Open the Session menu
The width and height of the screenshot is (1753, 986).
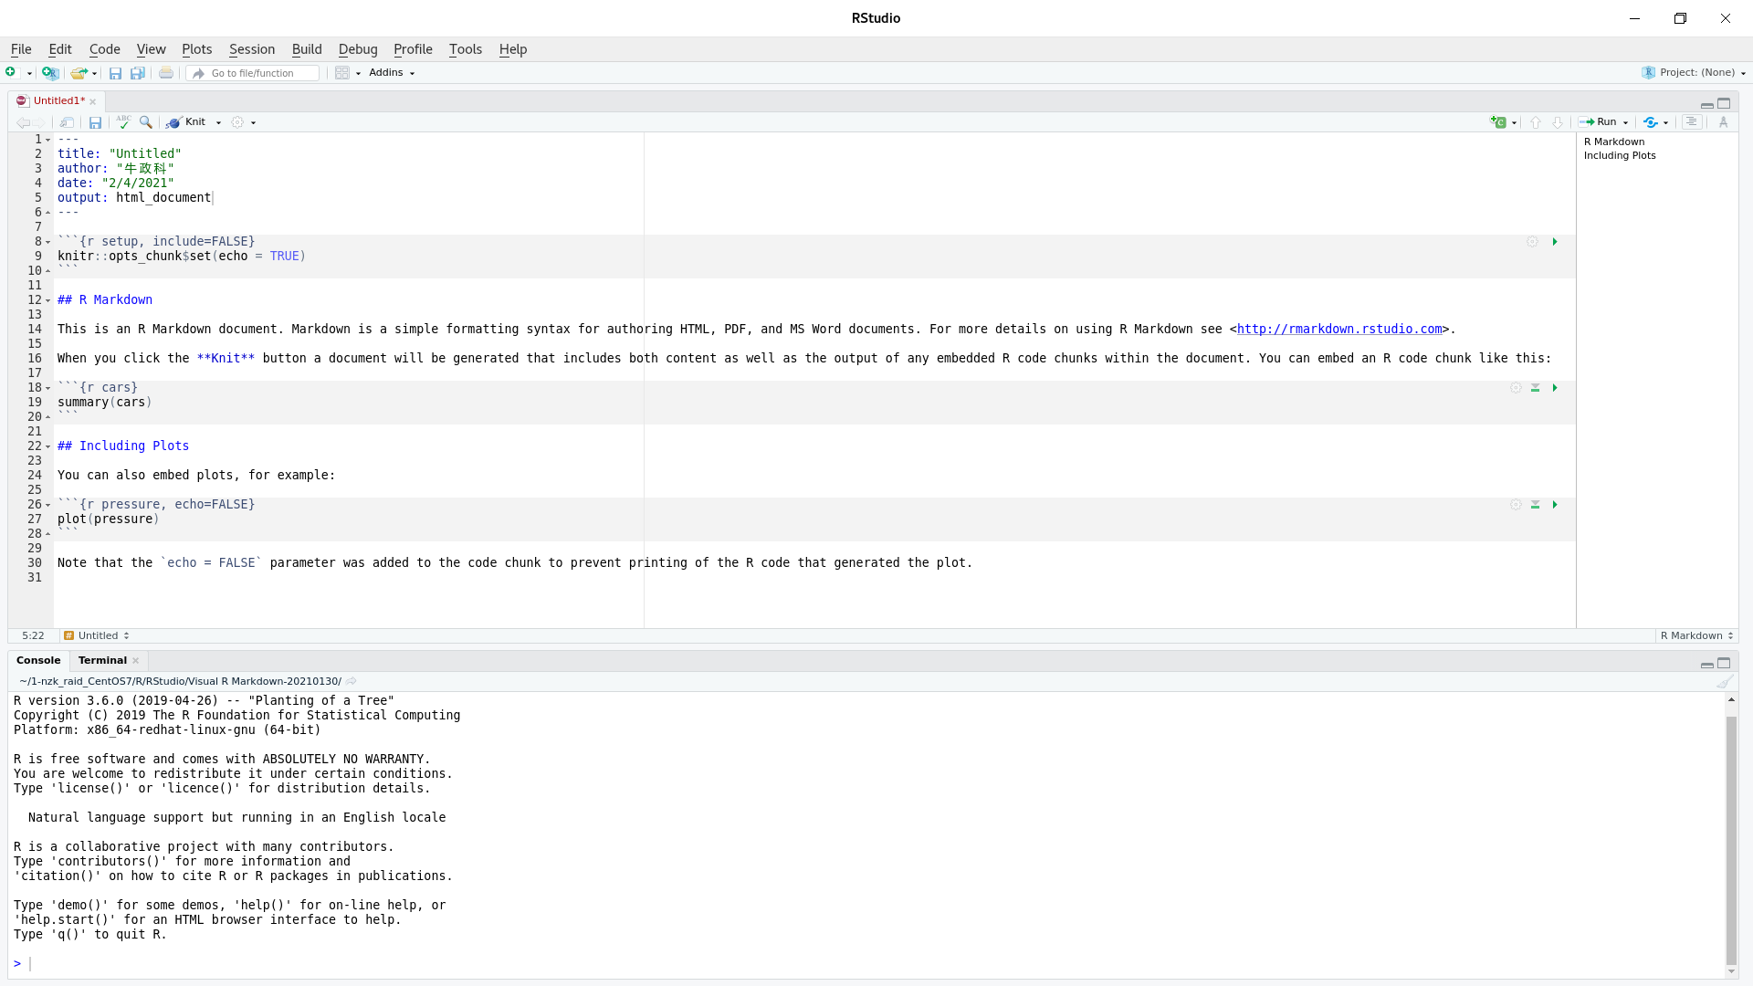pos(251,49)
